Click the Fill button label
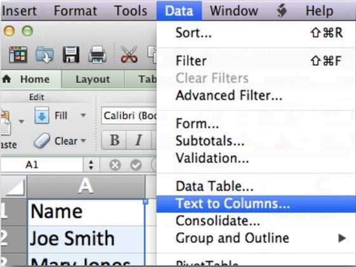356x267 pixels. click(61, 115)
